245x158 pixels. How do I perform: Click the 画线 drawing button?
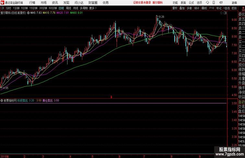click(204, 8)
